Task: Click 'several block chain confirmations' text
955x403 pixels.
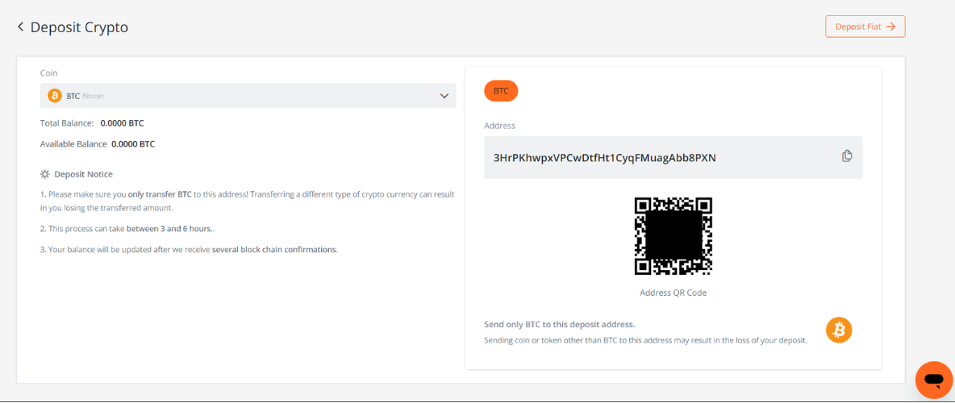Action: coord(274,250)
